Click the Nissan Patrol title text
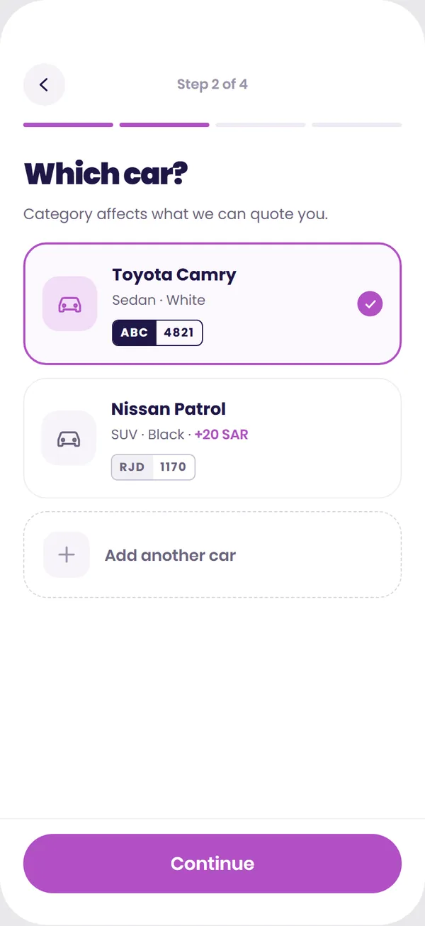The width and height of the screenshot is (425, 926). pyautogui.click(x=169, y=409)
